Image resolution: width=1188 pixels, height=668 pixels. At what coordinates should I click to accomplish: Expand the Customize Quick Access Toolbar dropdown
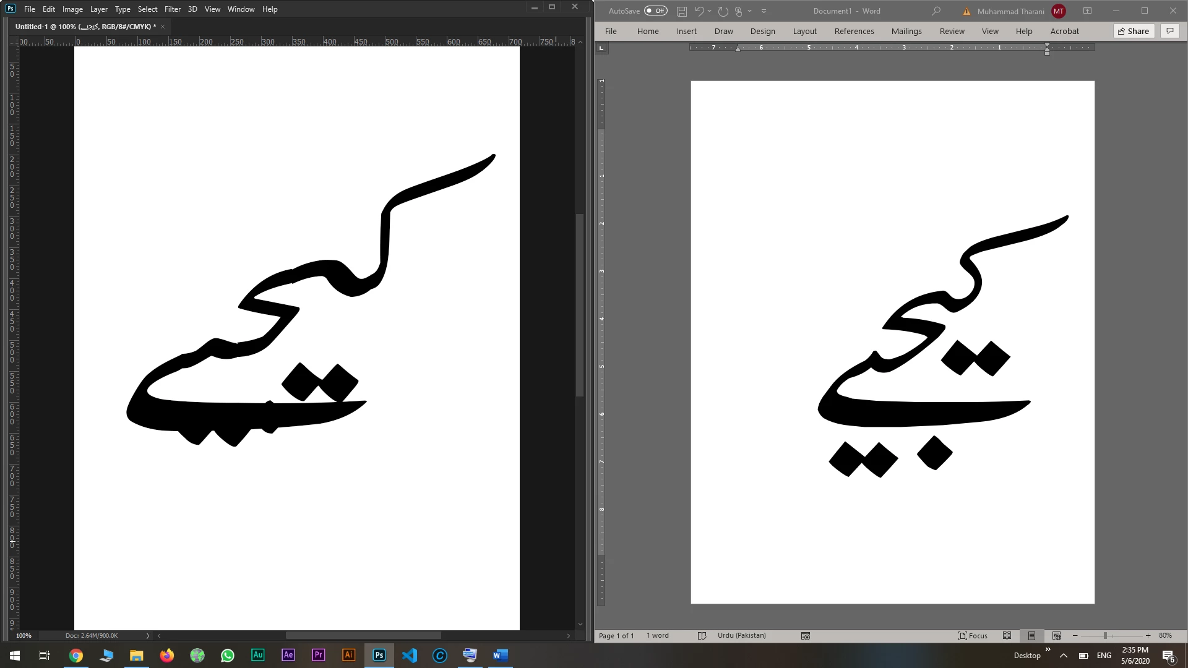point(764,11)
